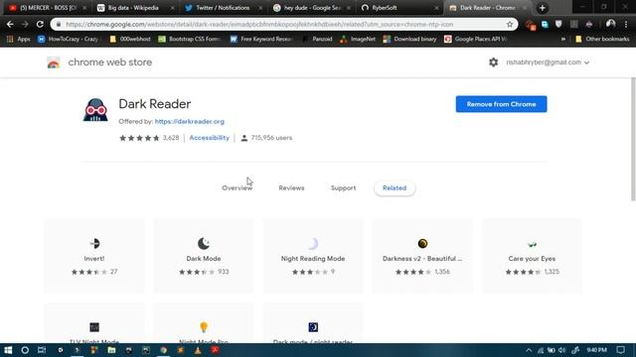Open the Free Keyword Research bookmark
This screenshot has height=357, width=636.
coord(261,40)
